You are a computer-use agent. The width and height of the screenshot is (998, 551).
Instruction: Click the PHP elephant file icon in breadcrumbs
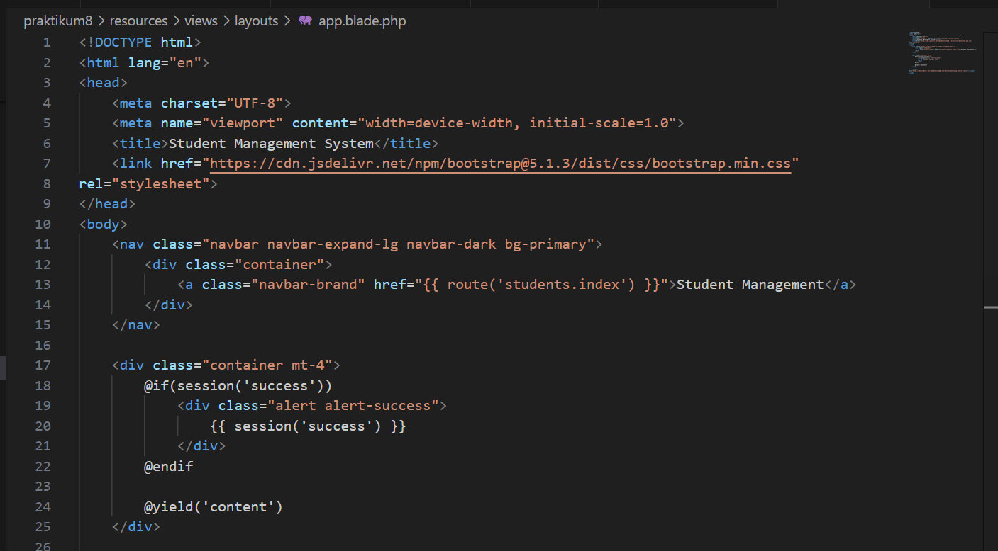tap(305, 21)
